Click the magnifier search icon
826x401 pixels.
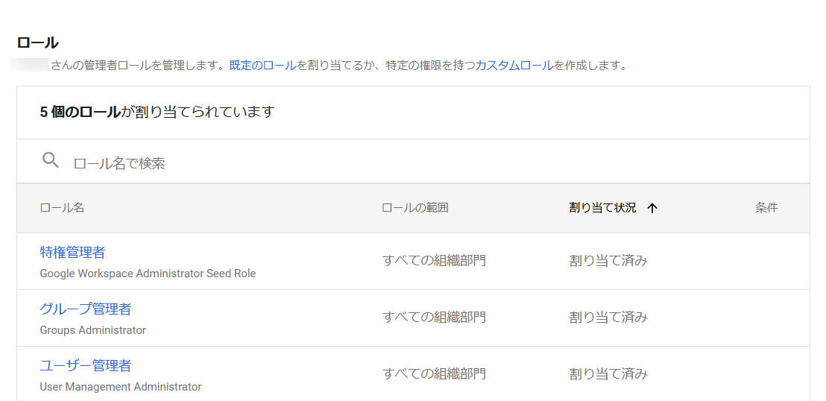point(51,160)
